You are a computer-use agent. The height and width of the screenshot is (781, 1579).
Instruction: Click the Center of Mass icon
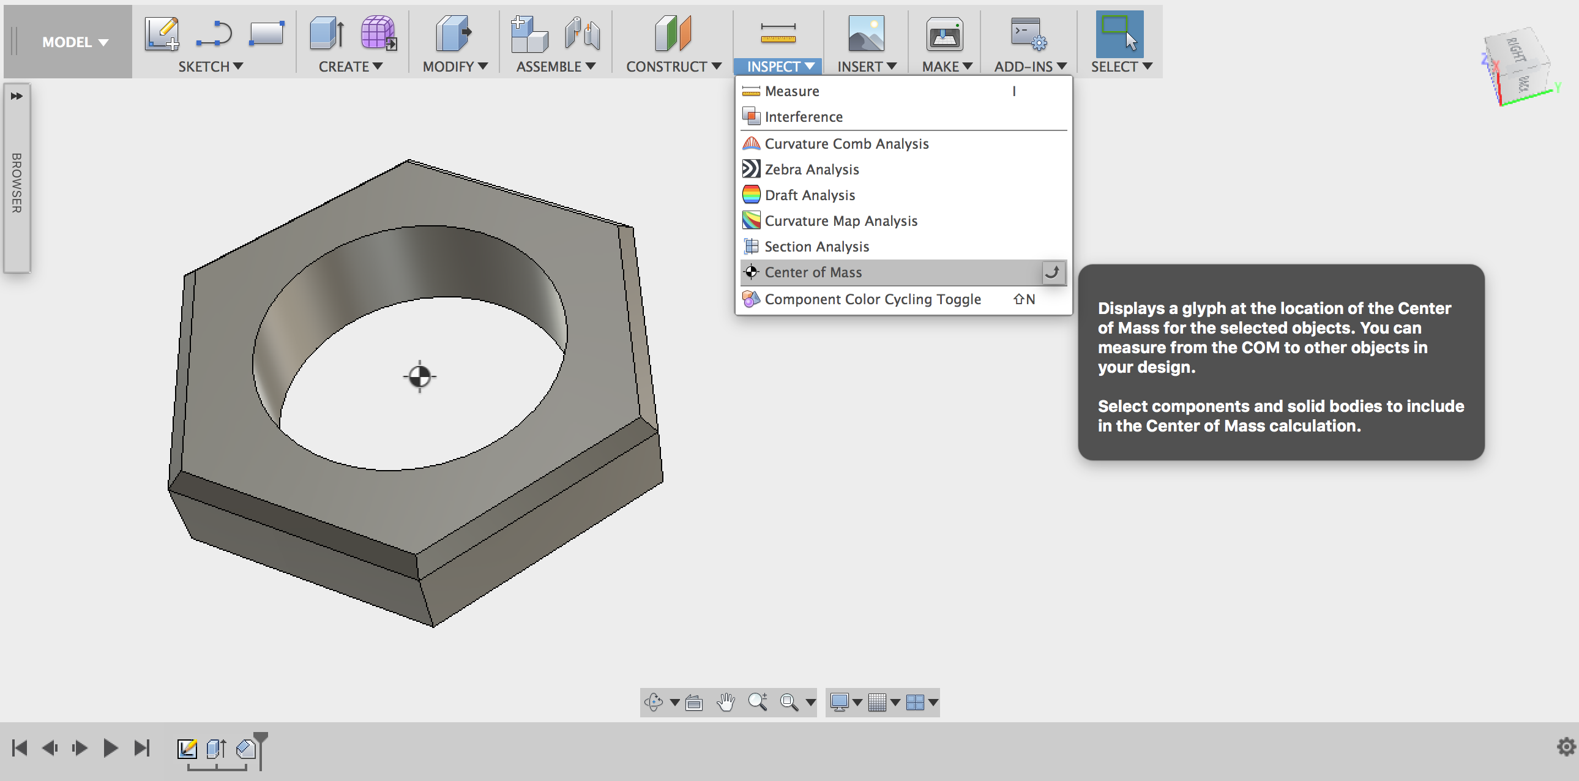tap(752, 272)
